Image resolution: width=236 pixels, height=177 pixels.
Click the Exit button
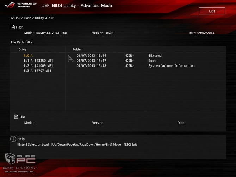point(212,11)
